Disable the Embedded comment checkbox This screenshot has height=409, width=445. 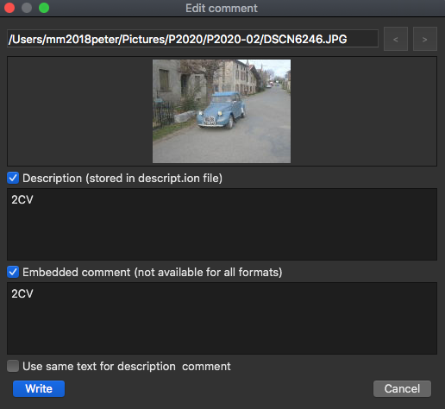pyautogui.click(x=13, y=272)
